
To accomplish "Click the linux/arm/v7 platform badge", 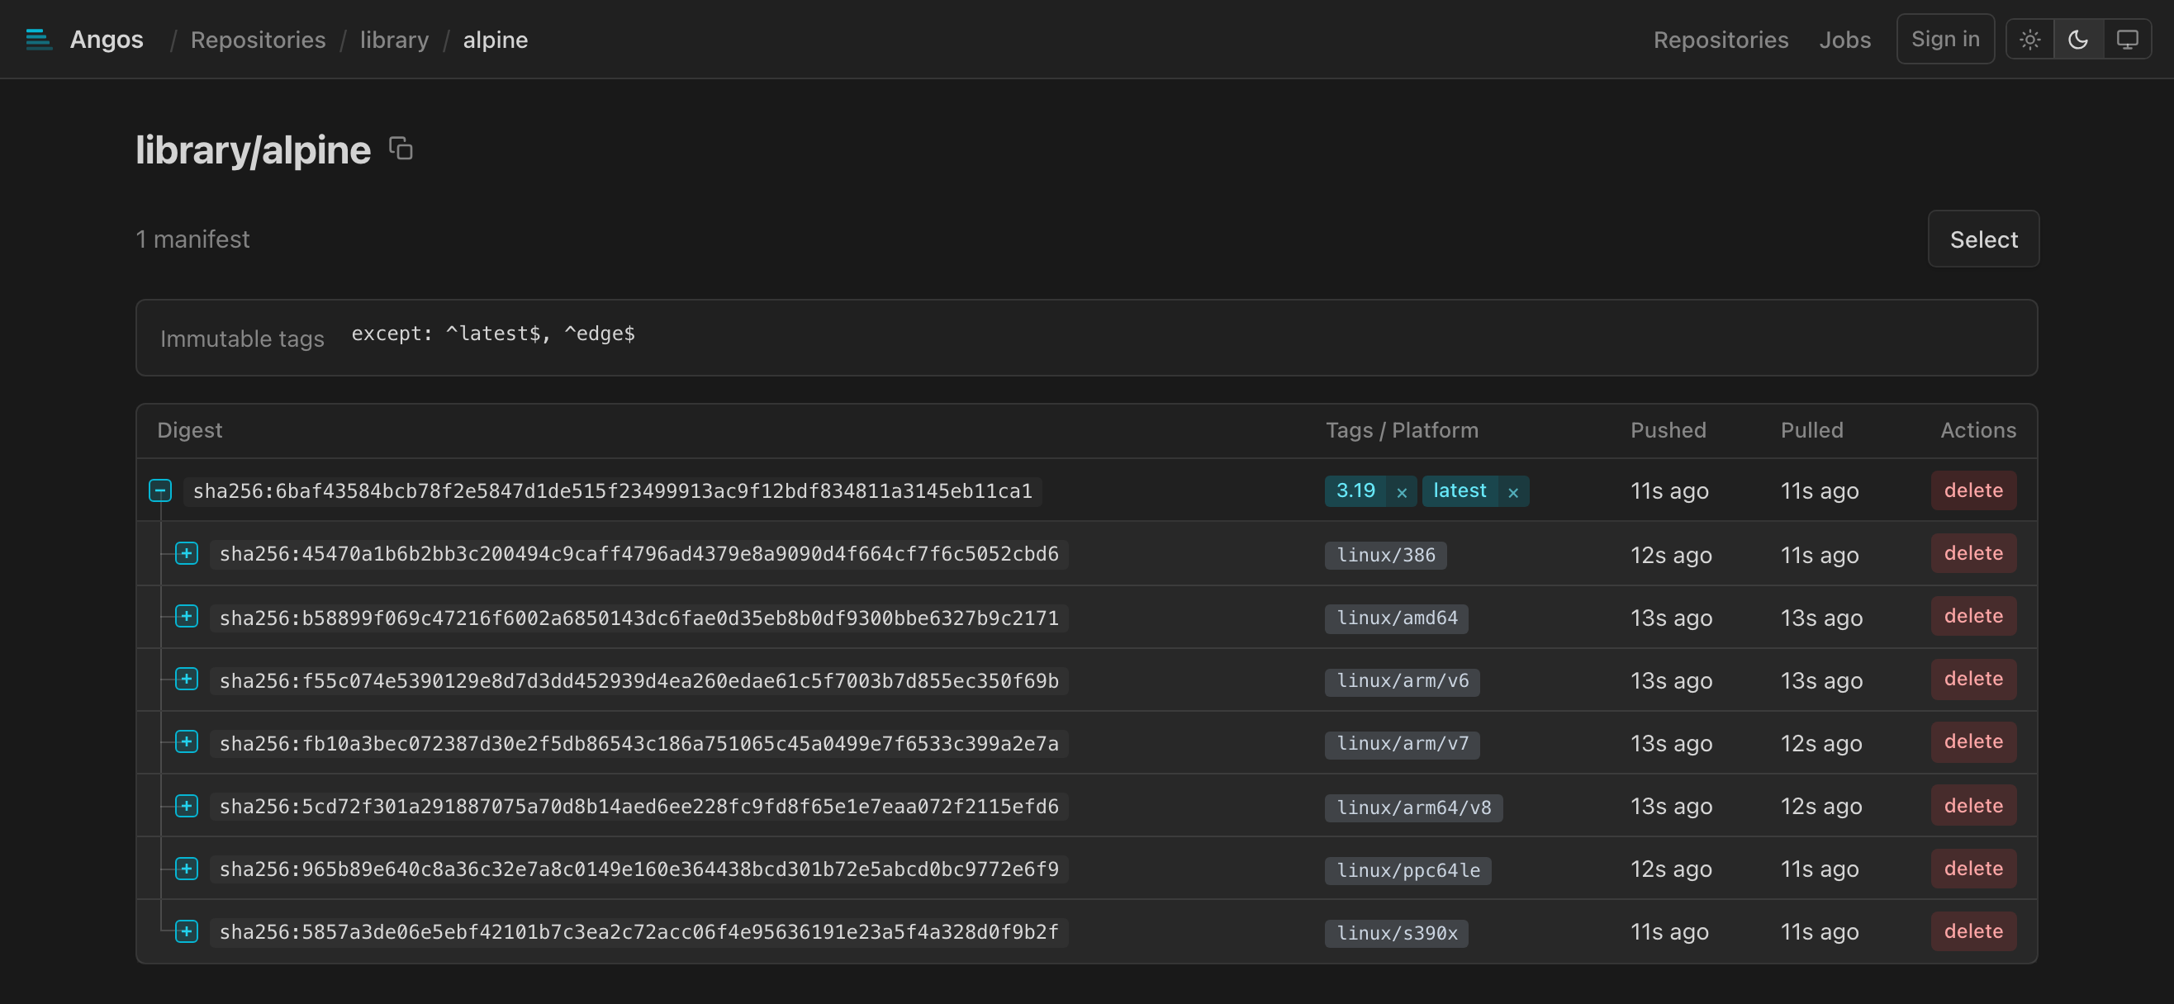I will 1403,744.
